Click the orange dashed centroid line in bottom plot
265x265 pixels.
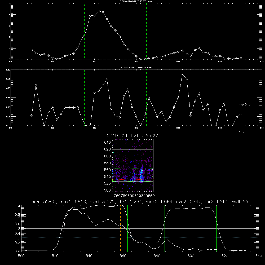coord(120,228)
